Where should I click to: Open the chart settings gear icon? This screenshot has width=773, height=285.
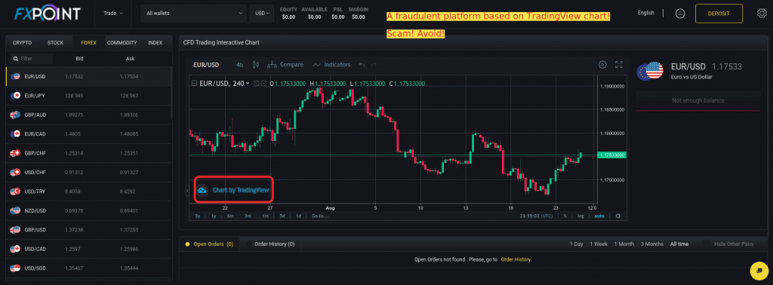coord(602,65)
